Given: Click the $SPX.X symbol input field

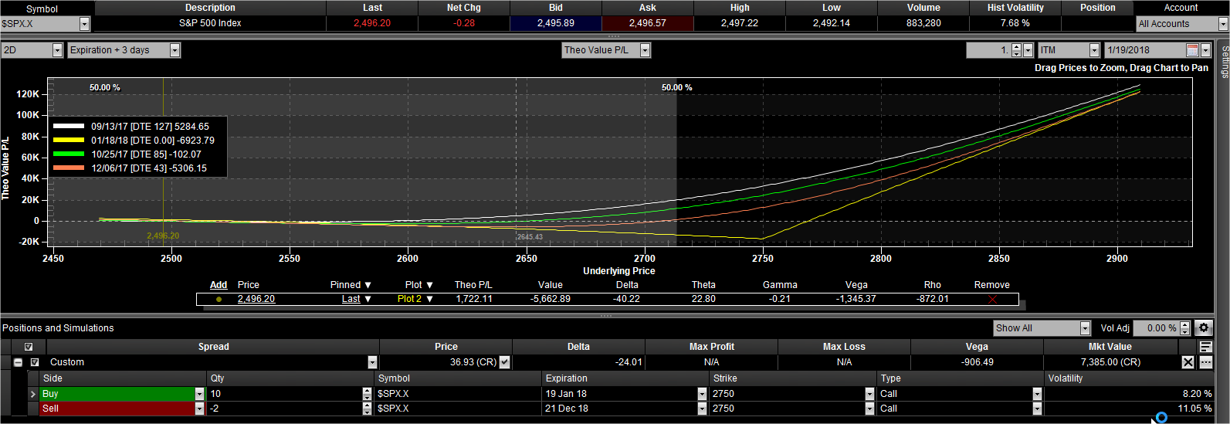Looking at the screenshot, I should tap(40, 24).
